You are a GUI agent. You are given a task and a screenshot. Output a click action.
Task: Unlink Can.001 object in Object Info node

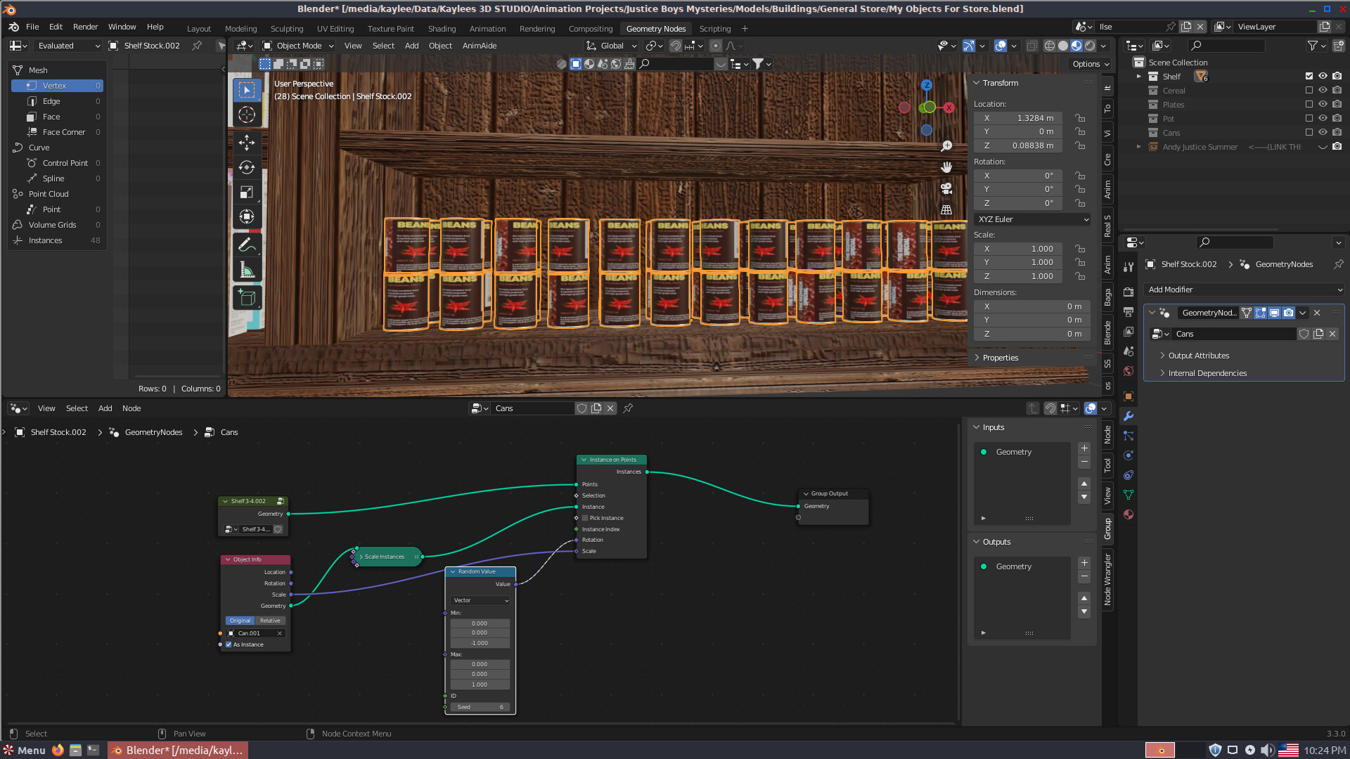(279, 633)
